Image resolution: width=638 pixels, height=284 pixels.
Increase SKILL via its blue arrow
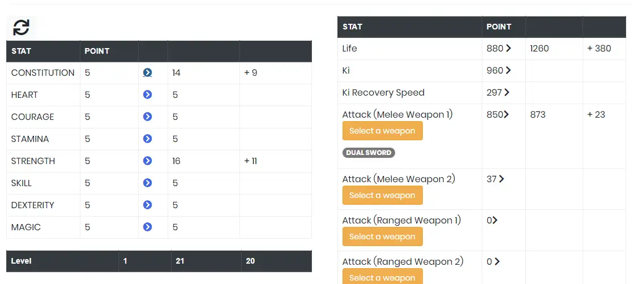[x=147, y=183]
